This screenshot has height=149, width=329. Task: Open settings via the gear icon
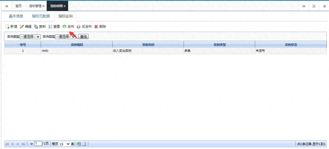tap(324, 6)
